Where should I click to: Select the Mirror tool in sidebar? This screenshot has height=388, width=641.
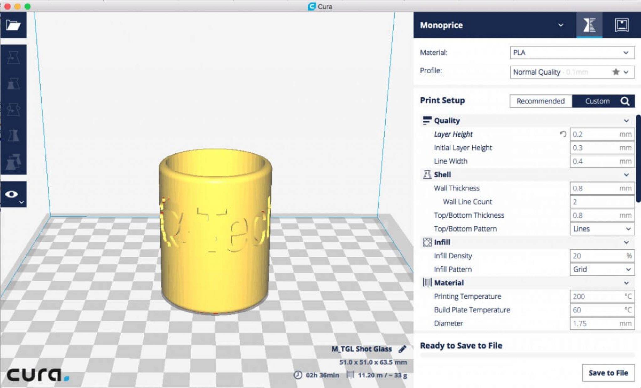(x=13, y=135)
